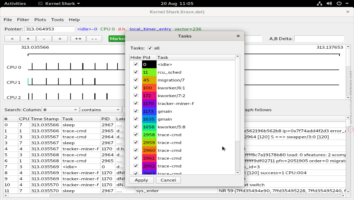This screenshot has height=200, width=354.
Task: Toggle hide checkbox for trace-cmd pid 2958
Action: point(136,134)
